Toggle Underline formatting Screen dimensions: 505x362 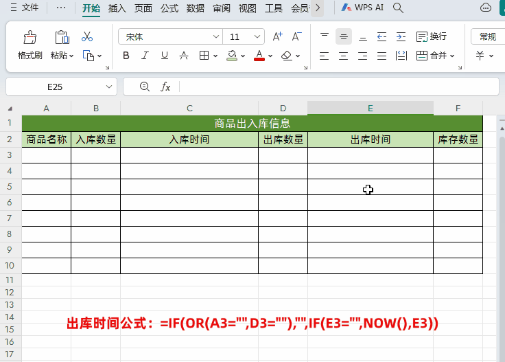tap(164, 56)
